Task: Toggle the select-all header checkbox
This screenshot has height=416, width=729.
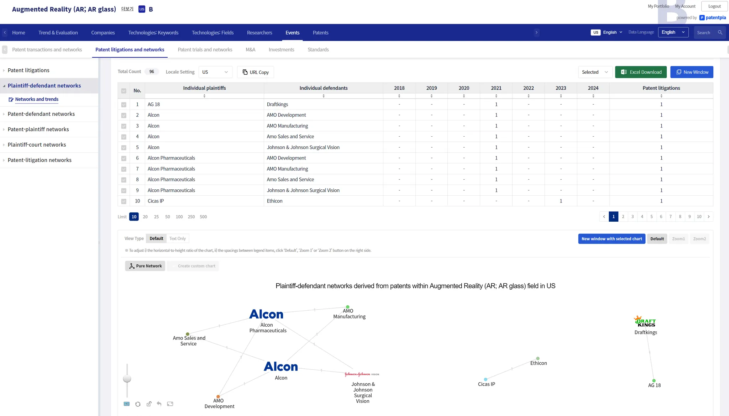Action: (x=124, y=91)
